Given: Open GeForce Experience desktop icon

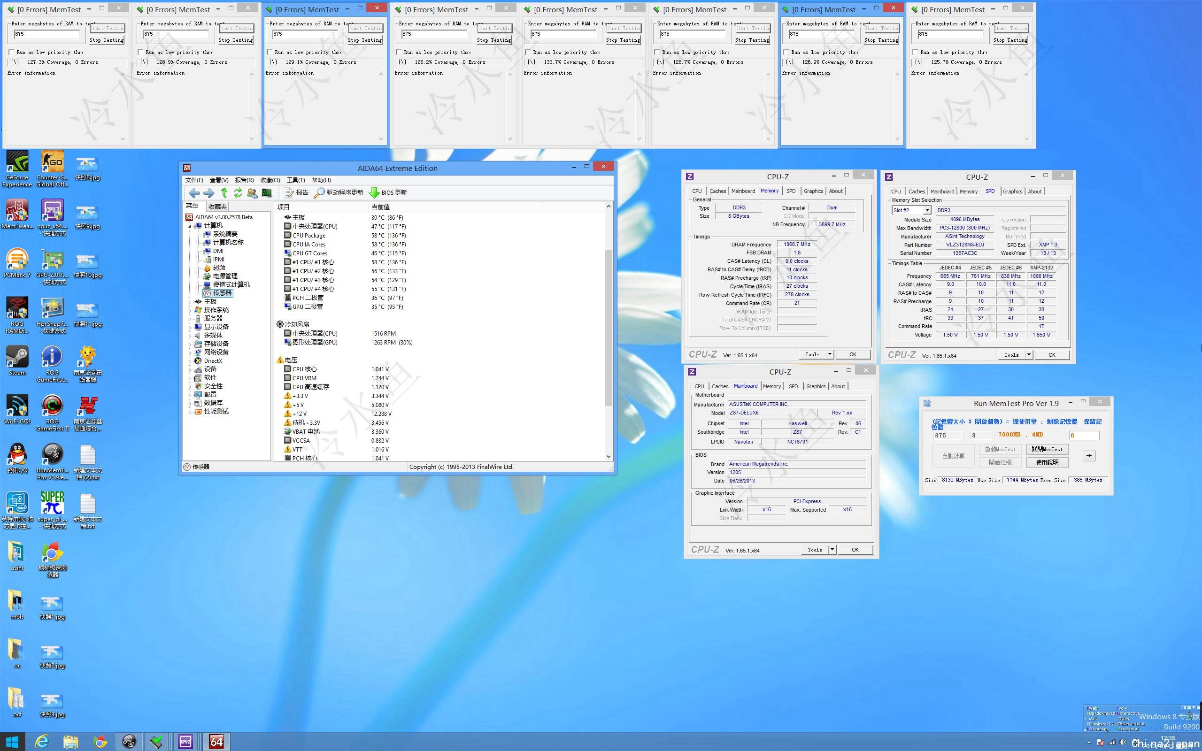Looking at the screenshot, I should (x=17, y=169).
